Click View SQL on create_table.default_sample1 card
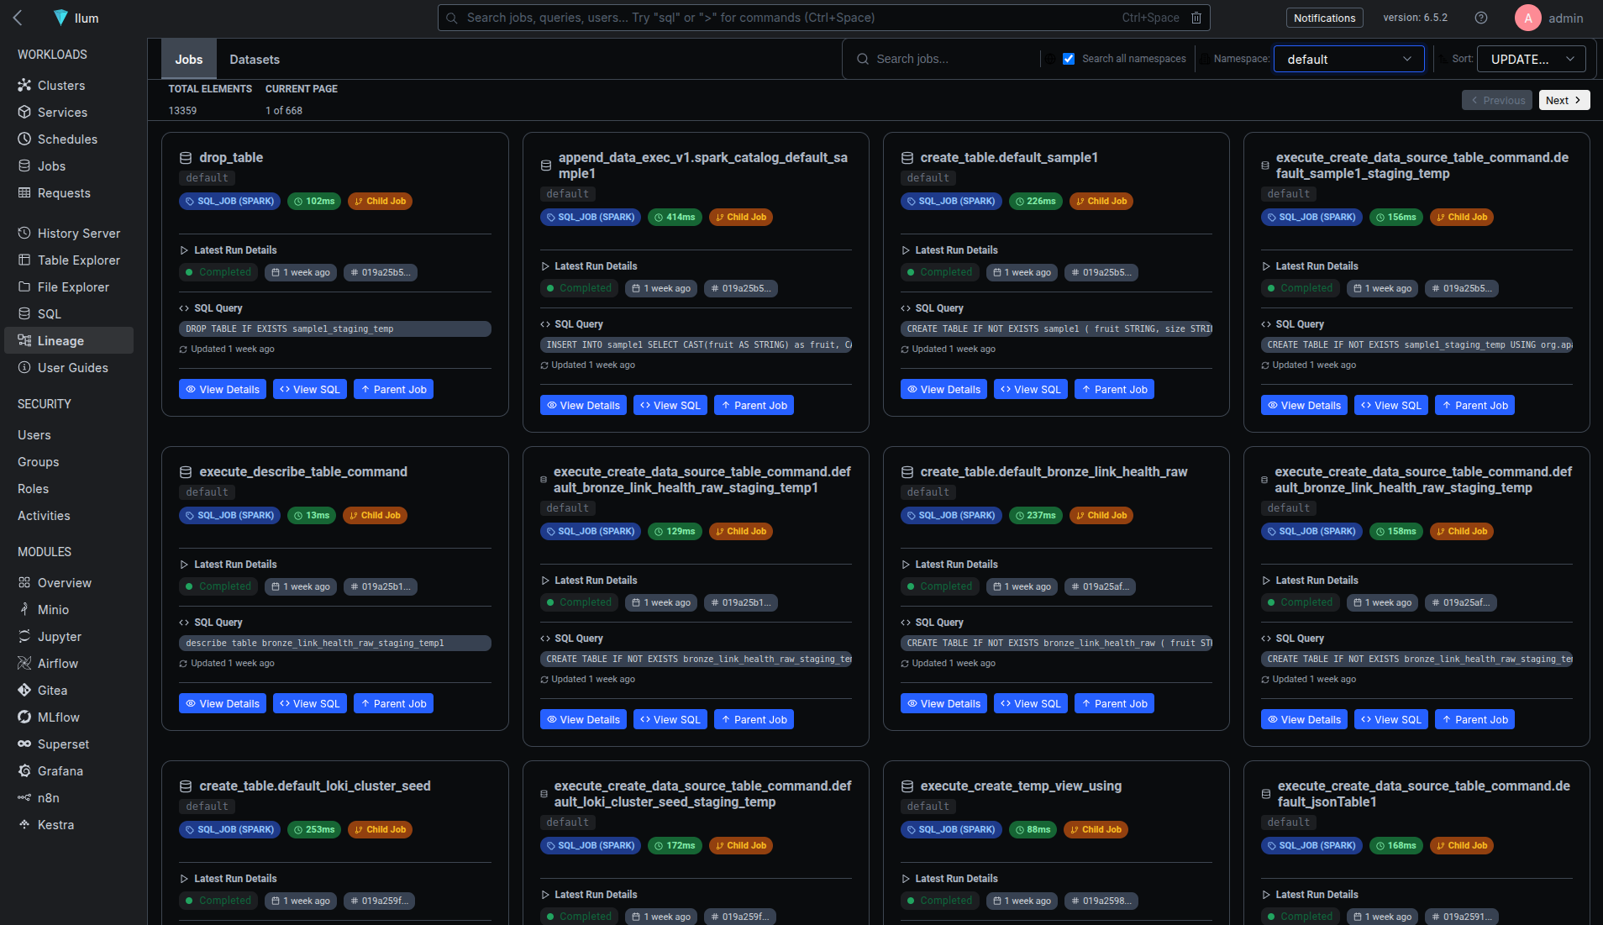 [x=1030, y=390]
